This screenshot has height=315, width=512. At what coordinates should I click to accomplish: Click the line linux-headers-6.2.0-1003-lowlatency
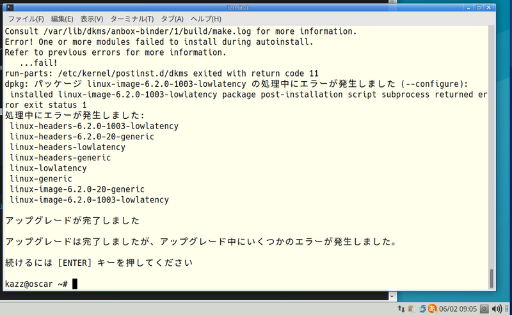point(94,127)
